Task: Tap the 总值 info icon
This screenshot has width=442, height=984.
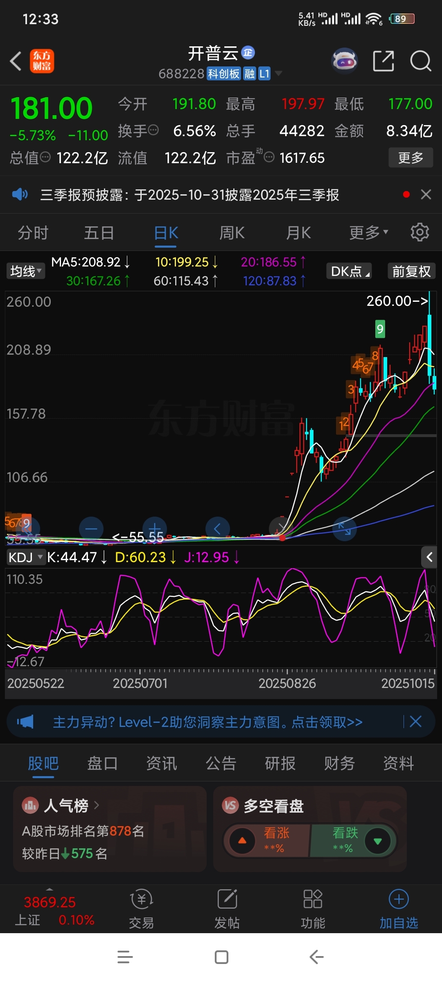Action: [45, 157]
